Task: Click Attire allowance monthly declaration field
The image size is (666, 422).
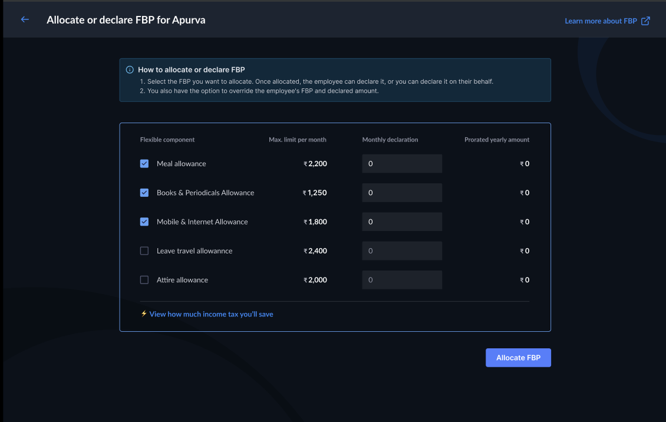Action: point(402,280)
